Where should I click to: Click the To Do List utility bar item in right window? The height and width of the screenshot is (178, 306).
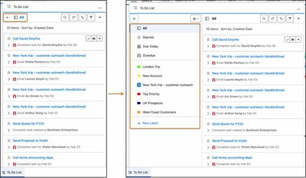138,172
